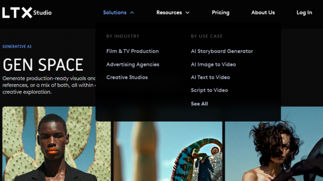This screenshot has height=181, width=323.
Task: Select AI Image to Video
Action: (x=213, y=64)
